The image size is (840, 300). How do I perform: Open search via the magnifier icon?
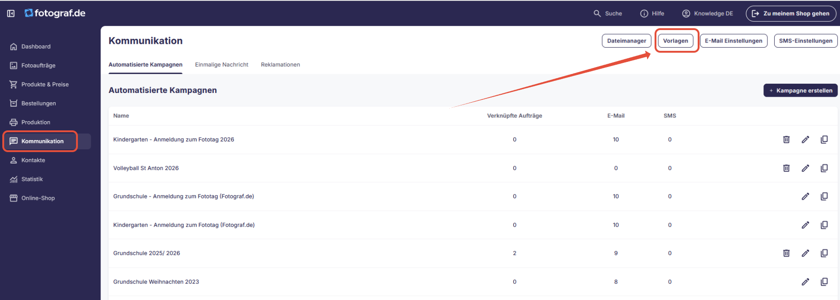coord(597,13)
